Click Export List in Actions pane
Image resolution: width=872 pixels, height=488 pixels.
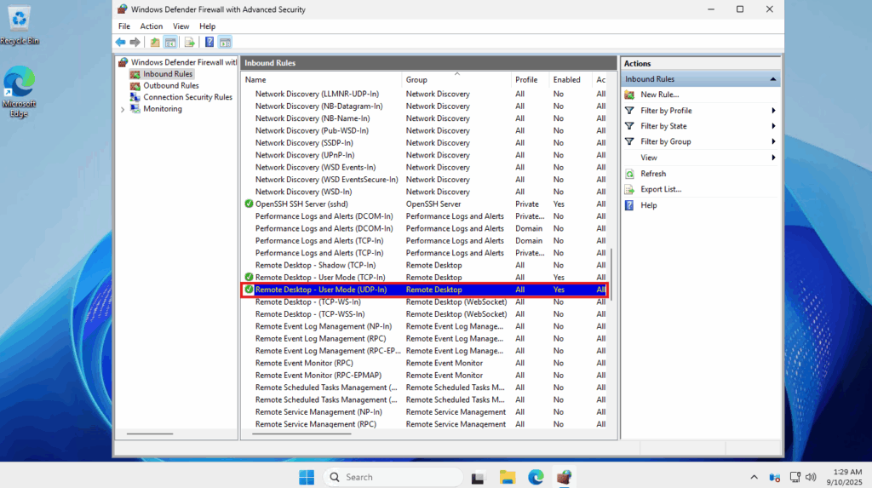click(x=661, y=189)
